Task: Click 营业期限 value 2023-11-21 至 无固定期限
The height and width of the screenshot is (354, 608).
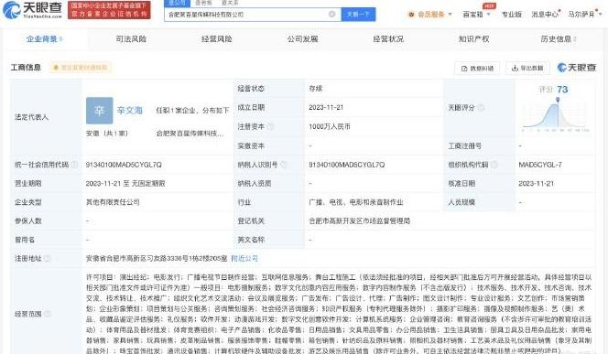Action: pyautogui.click(x=125, y=183)
